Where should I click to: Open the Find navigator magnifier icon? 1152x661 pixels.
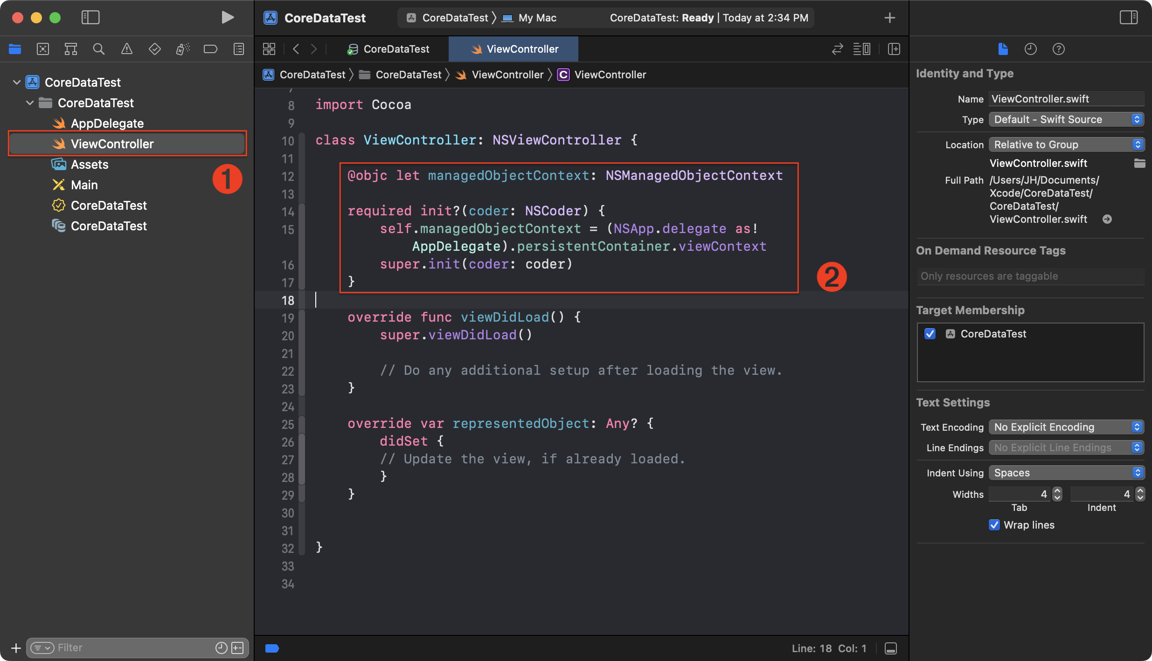tap(98, 49)
